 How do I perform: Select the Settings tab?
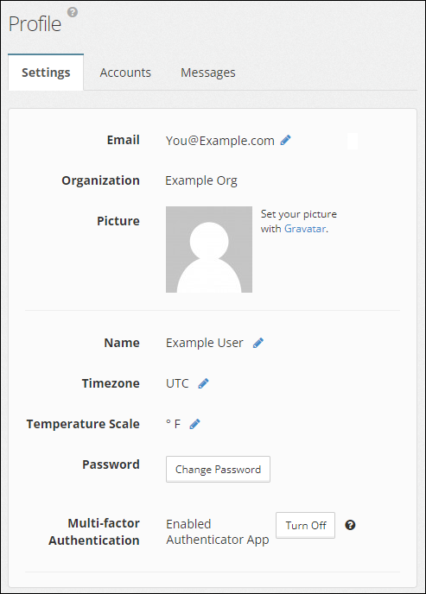coord(46,72)
